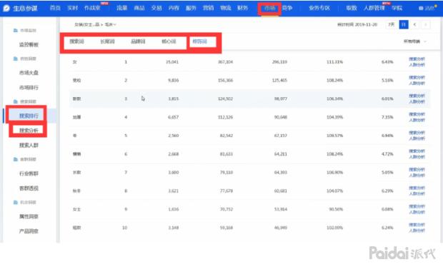Open 物流 in top navigation

pyautogui.click(x=226, y=8)
